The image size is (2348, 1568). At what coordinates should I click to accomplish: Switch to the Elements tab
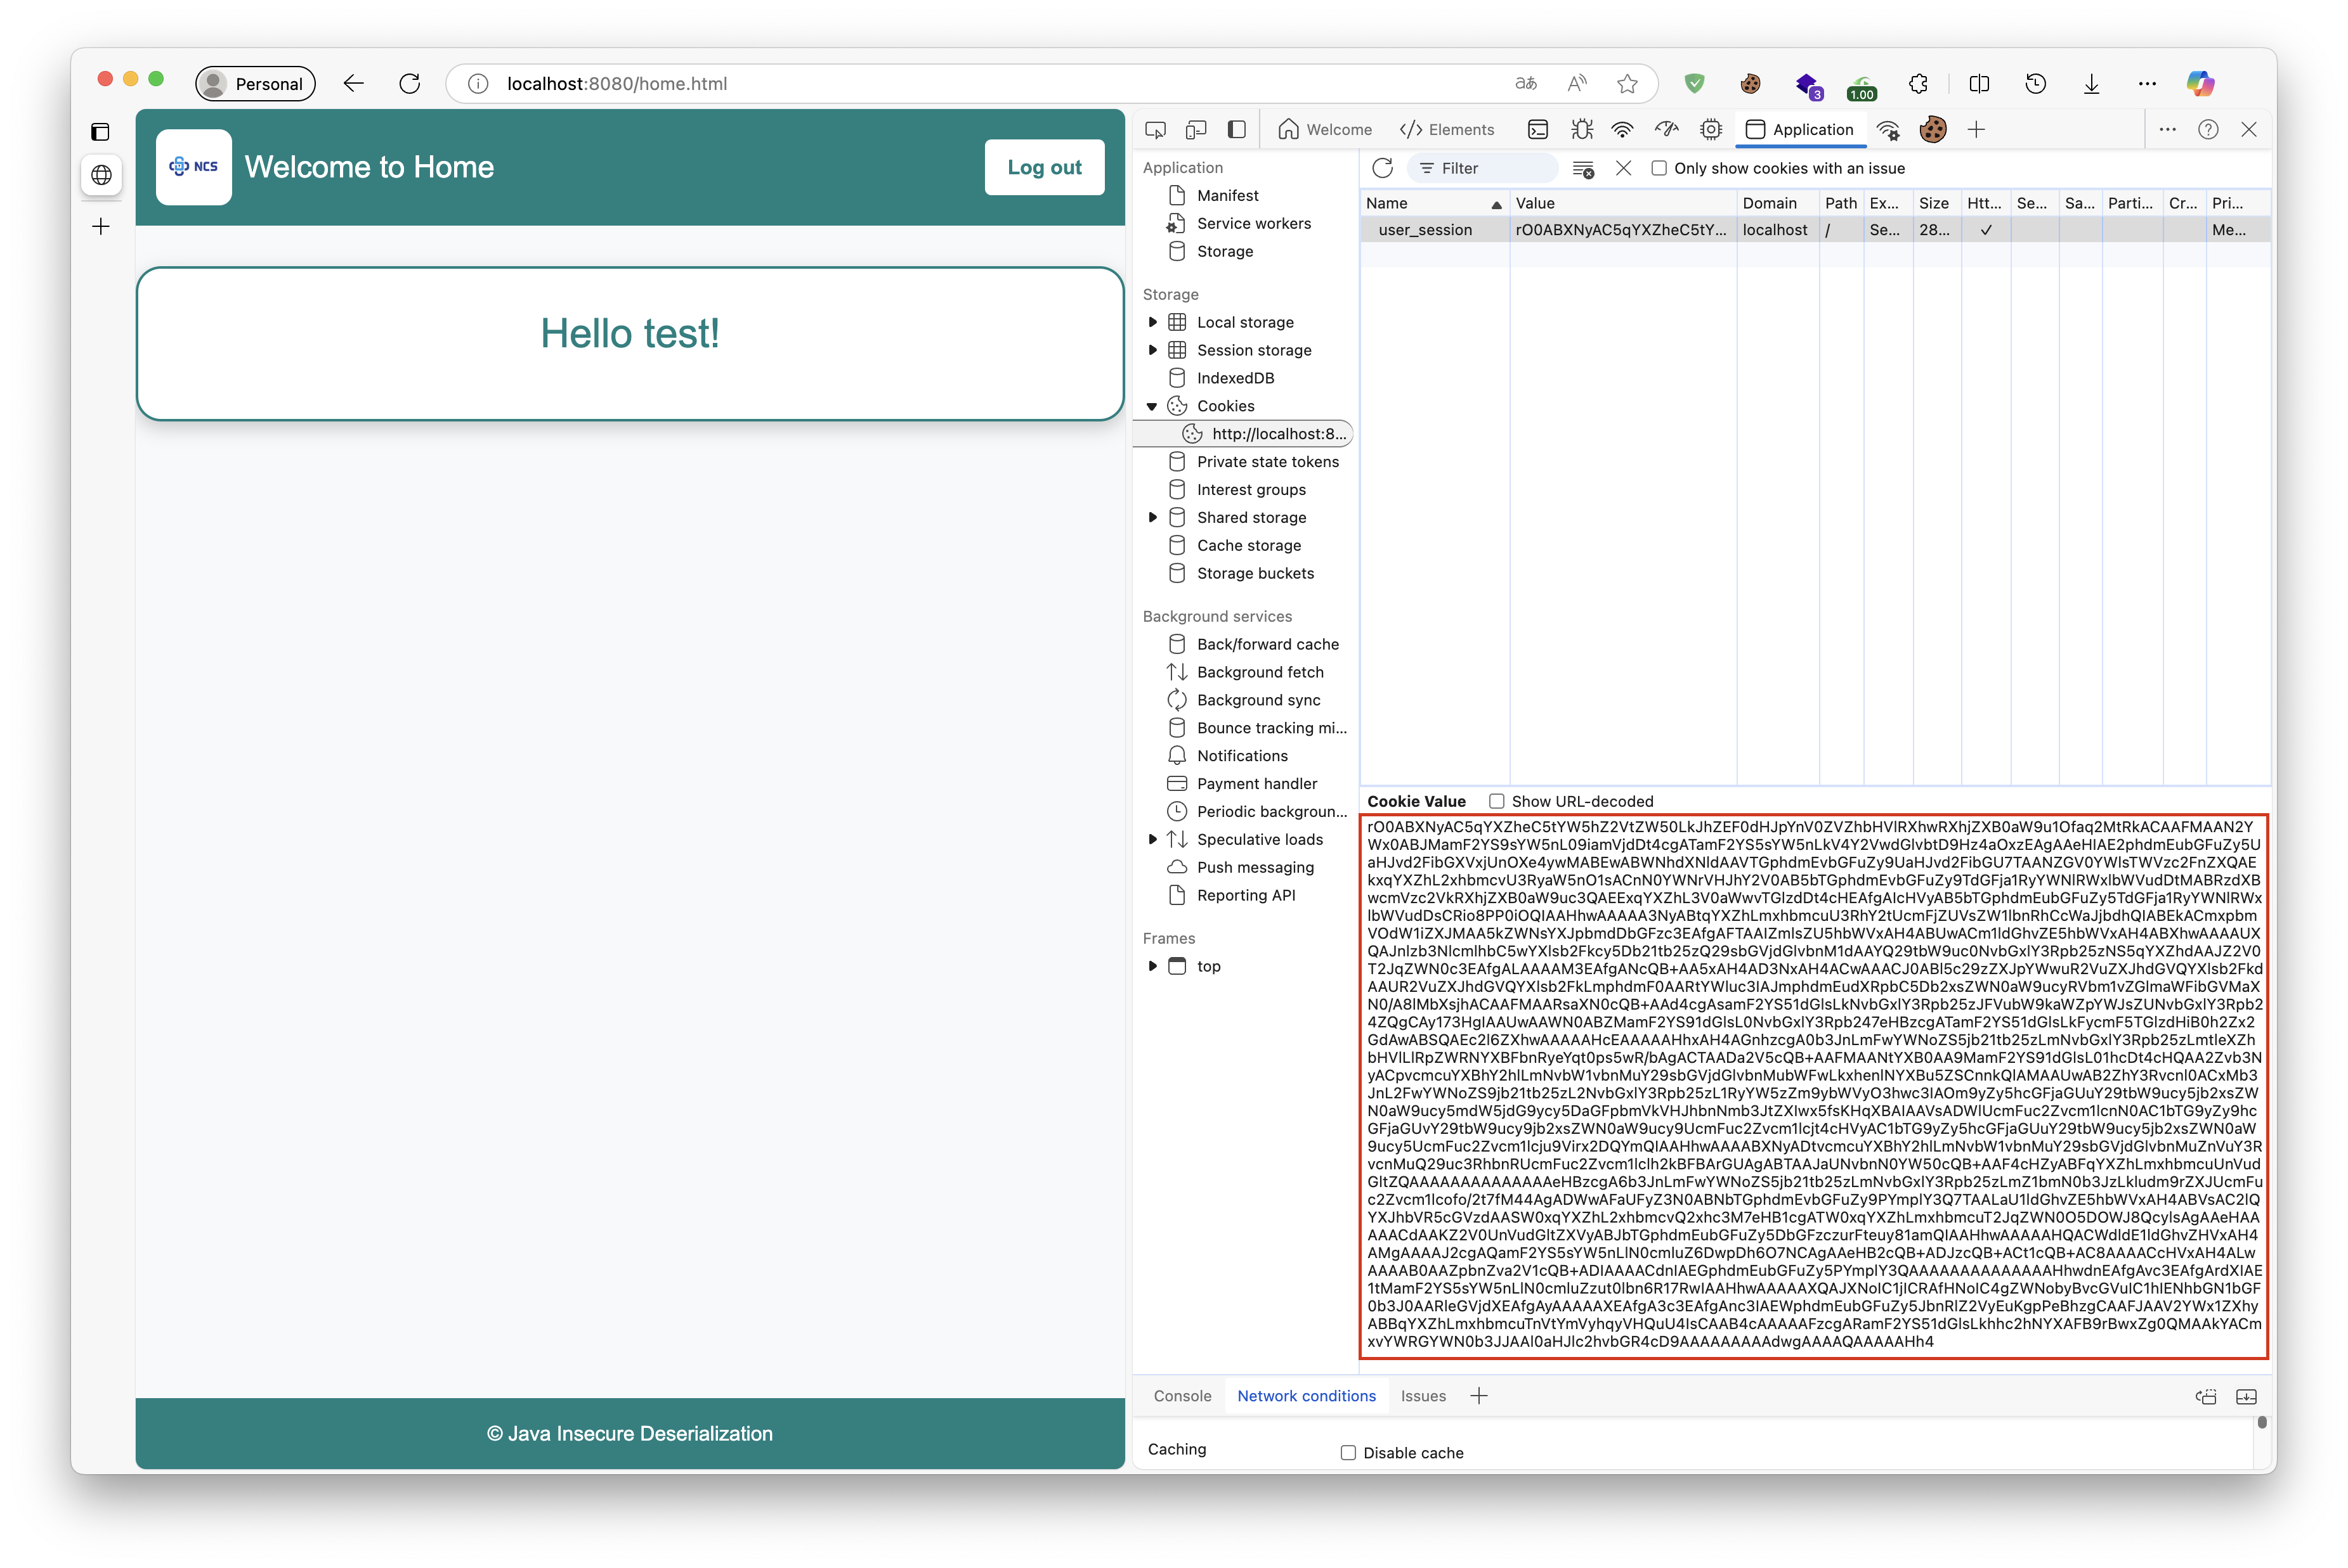click(x=1447, y=130)
